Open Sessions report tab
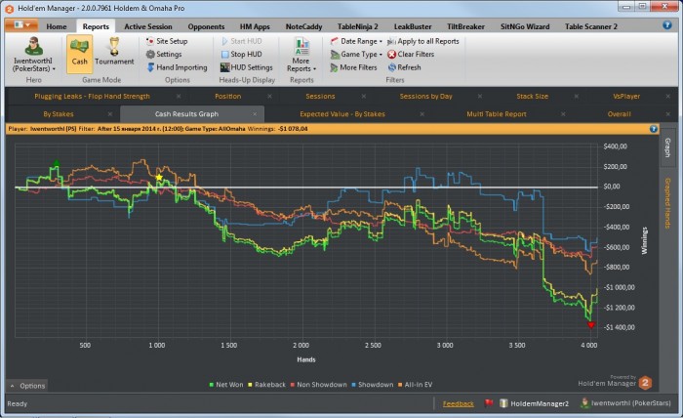The height and width of the screenshot is (418, 683). (x=320, y=97)
